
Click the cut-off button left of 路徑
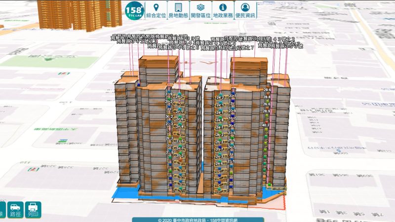[x=2, y=210]
